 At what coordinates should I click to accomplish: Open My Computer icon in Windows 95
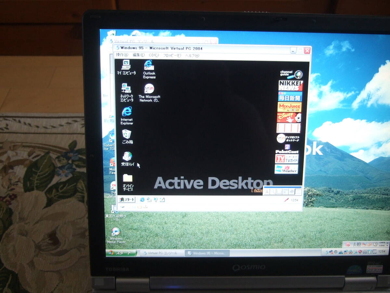[126, 68]
